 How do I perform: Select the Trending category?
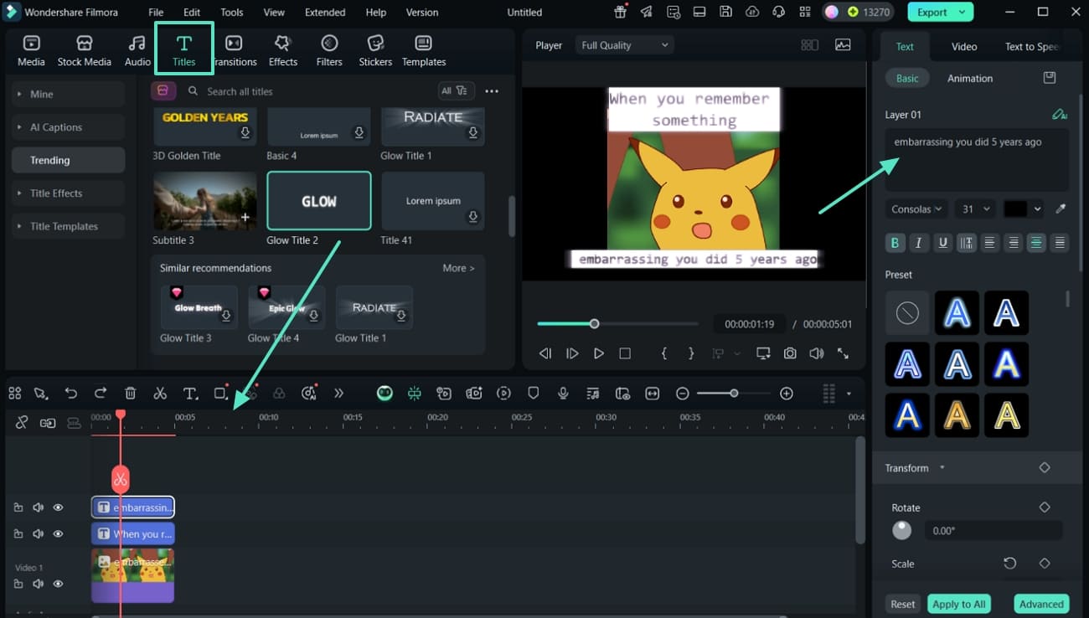68,160
